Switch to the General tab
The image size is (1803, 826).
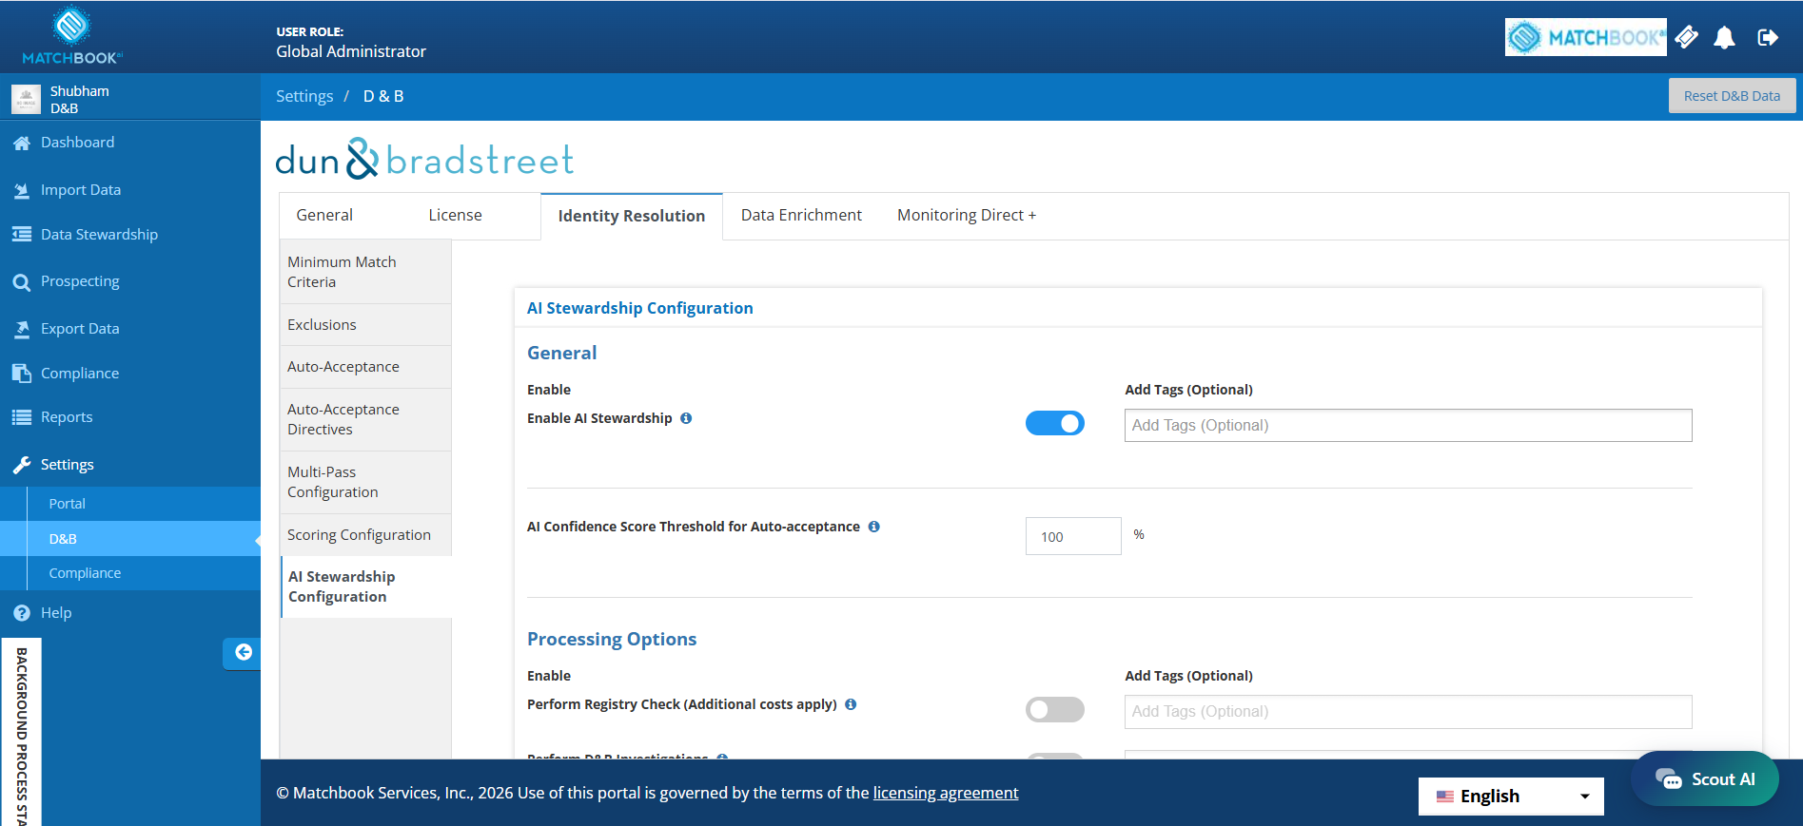coord(324,215)
